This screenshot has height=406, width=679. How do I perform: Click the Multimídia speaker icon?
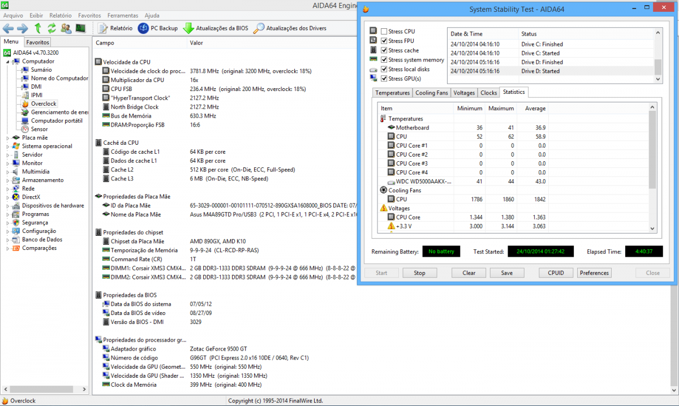coord(16,171)
